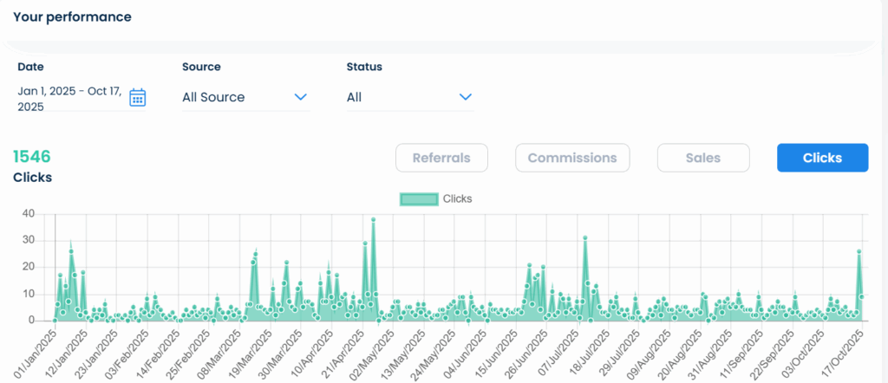Click the Source dropdown chevron arrow
Image resolution: width=888 pixels, height=383 pixels.
point(301,97)
